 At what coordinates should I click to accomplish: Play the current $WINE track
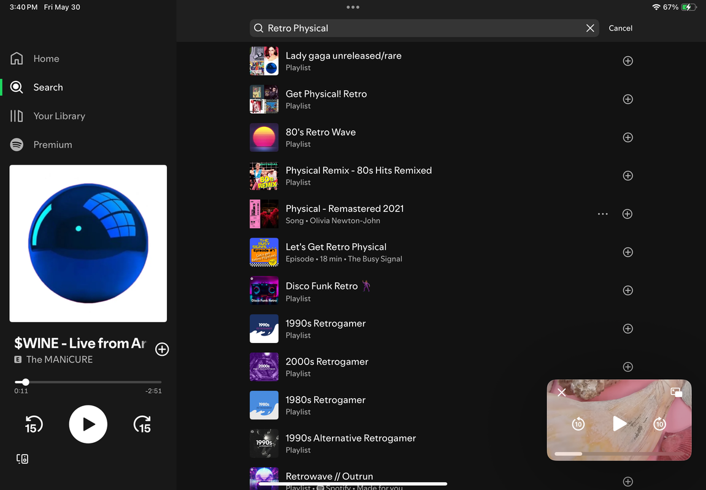point(88,424)
